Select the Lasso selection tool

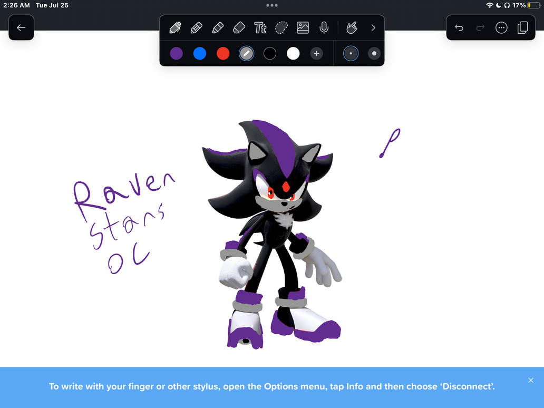(x=281, y=28)
